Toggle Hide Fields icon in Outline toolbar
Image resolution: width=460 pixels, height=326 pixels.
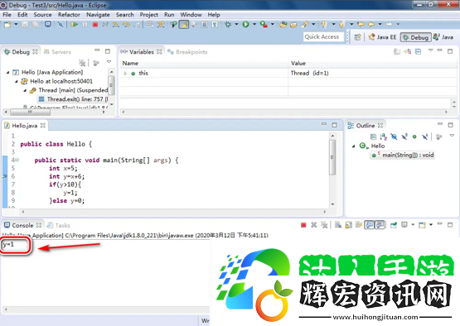pyautogui.click(x=394, y=137)
